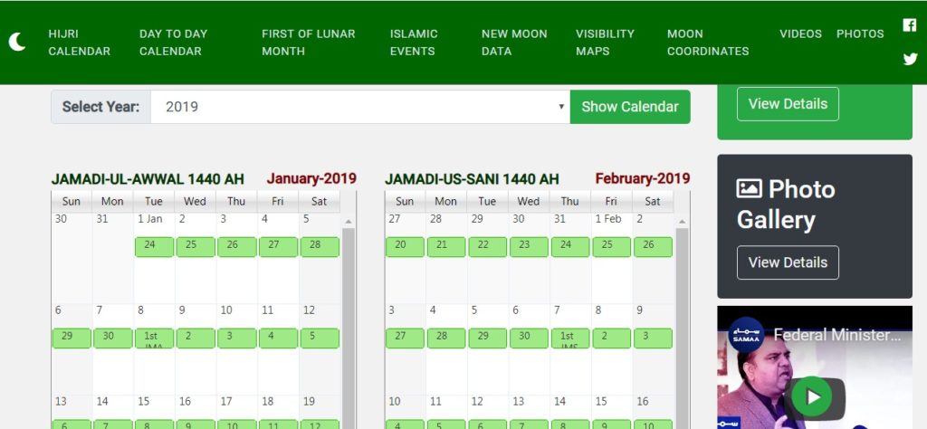The image size is (927, 429).
Task: Click Hijri day 5 on 12 January
Action: pos(320,338)
